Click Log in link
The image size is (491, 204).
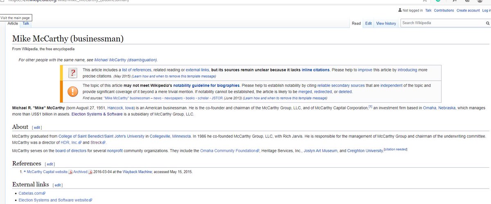tap(486, 11)
